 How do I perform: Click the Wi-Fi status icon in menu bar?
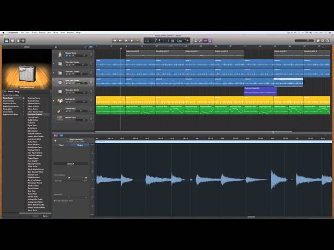[306, 33]
